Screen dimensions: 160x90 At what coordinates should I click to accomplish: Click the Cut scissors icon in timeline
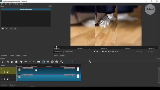click(7, 62)
